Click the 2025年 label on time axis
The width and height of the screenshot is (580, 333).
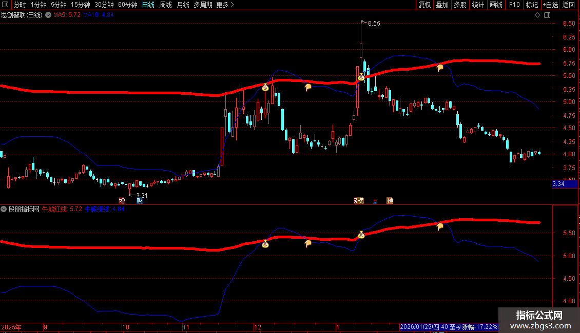[x=11, y=327]
